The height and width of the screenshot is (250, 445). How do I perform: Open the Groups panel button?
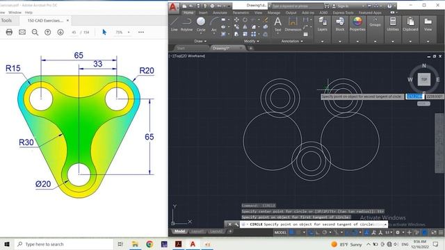point(375,22)
